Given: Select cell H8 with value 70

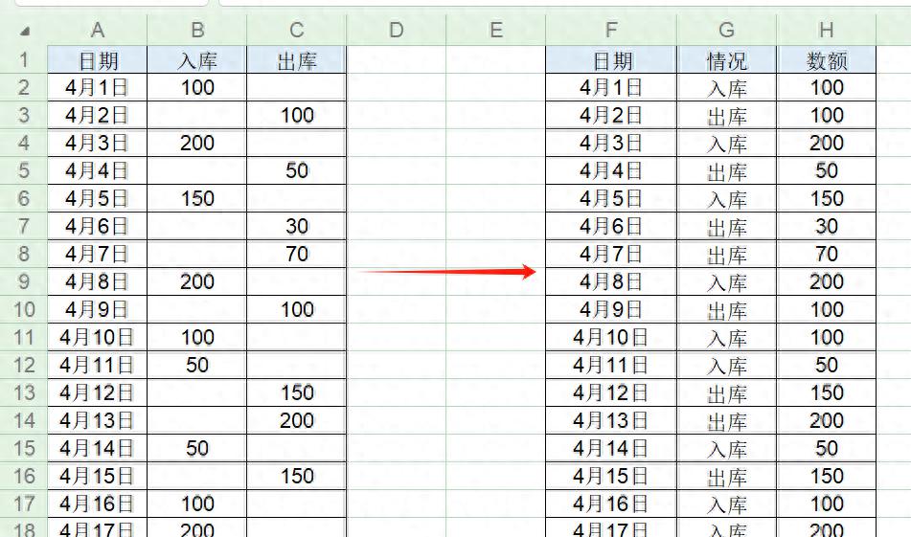Looking at the screenshot, I should click(x=826, y=254).
